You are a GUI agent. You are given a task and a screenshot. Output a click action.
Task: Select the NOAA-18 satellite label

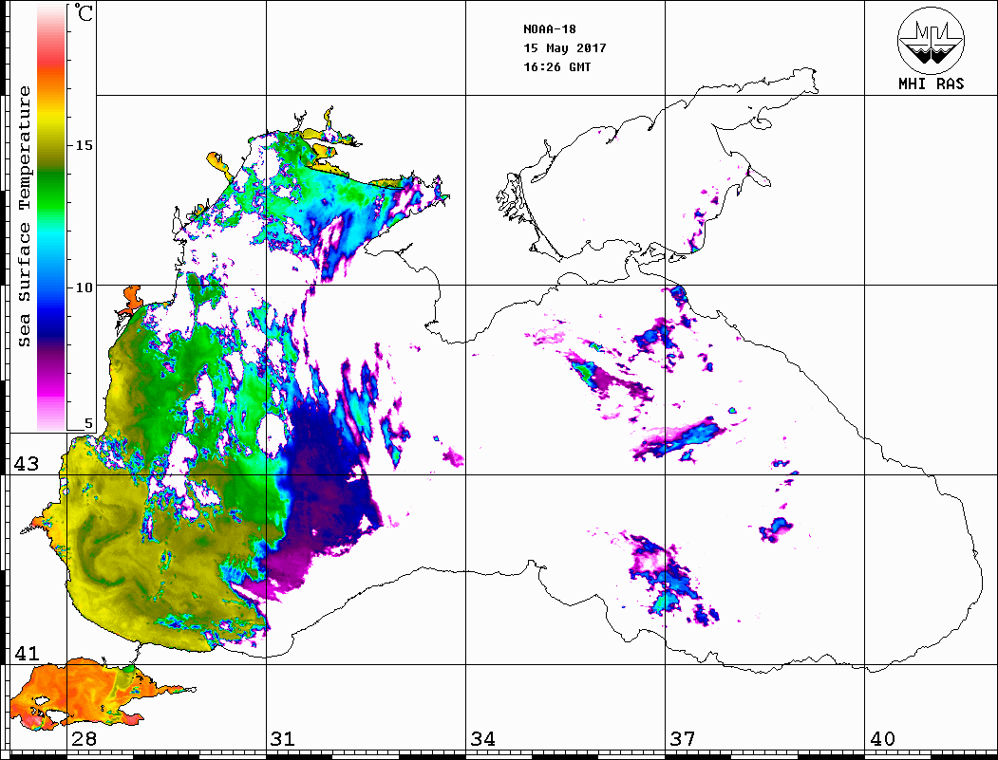coord(549,28)
